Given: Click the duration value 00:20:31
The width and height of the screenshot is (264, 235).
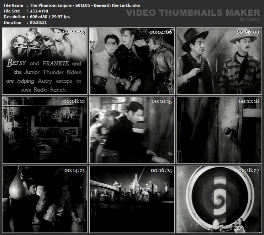Looking at the screenshot, I should coord(38,22).
